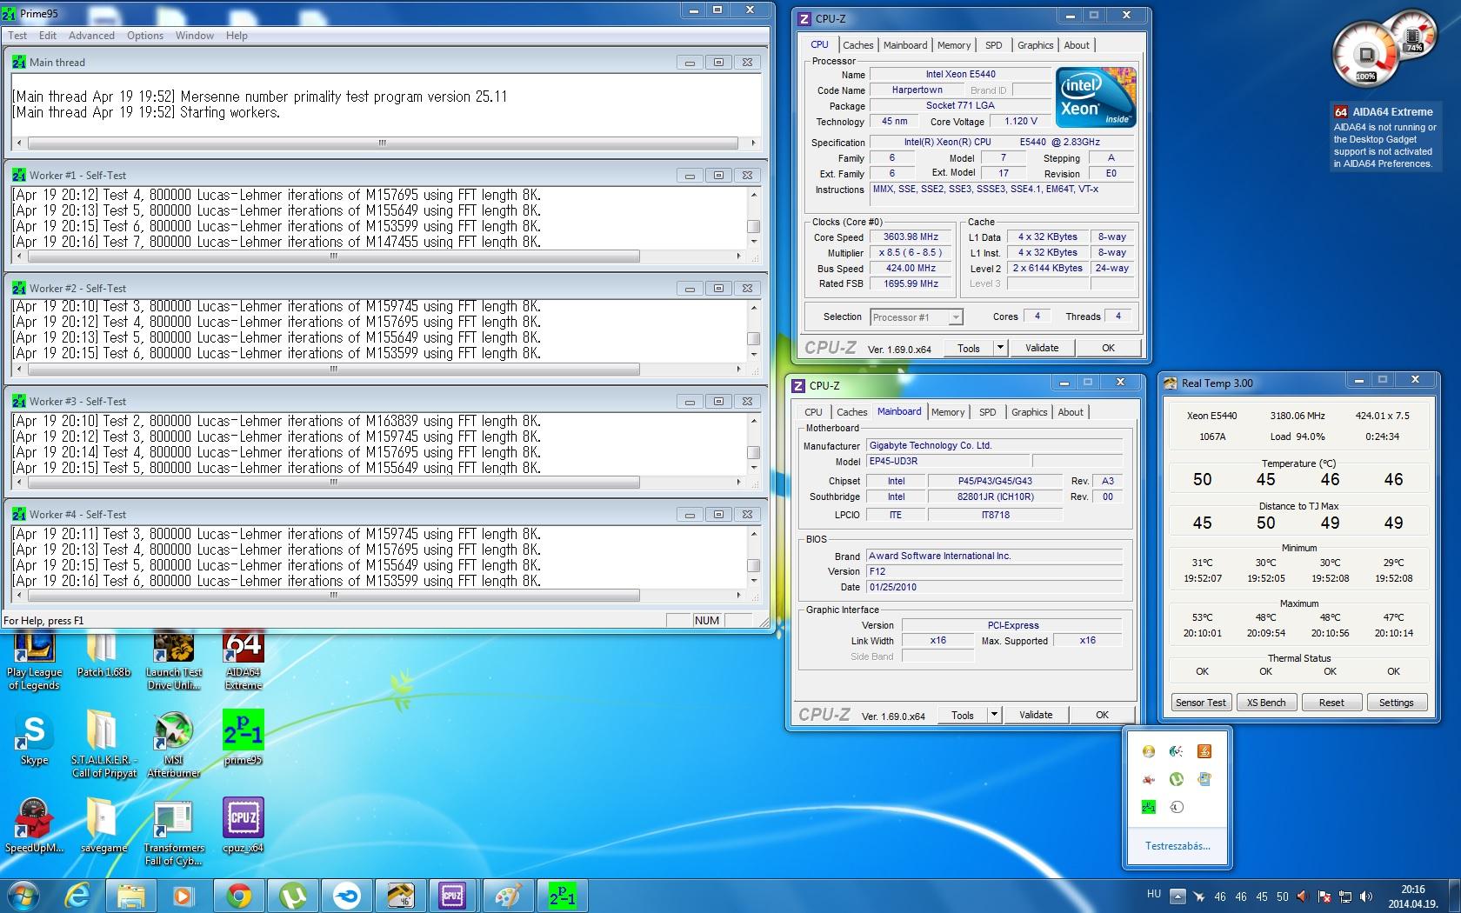
Task: Click the Main thread horizontal scrollbar
Action: click(383, 143)
